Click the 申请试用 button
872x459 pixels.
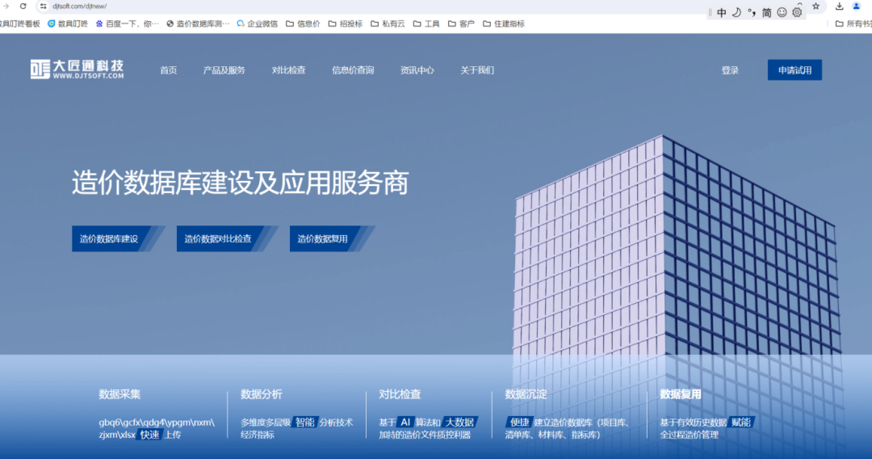(794, 70)
